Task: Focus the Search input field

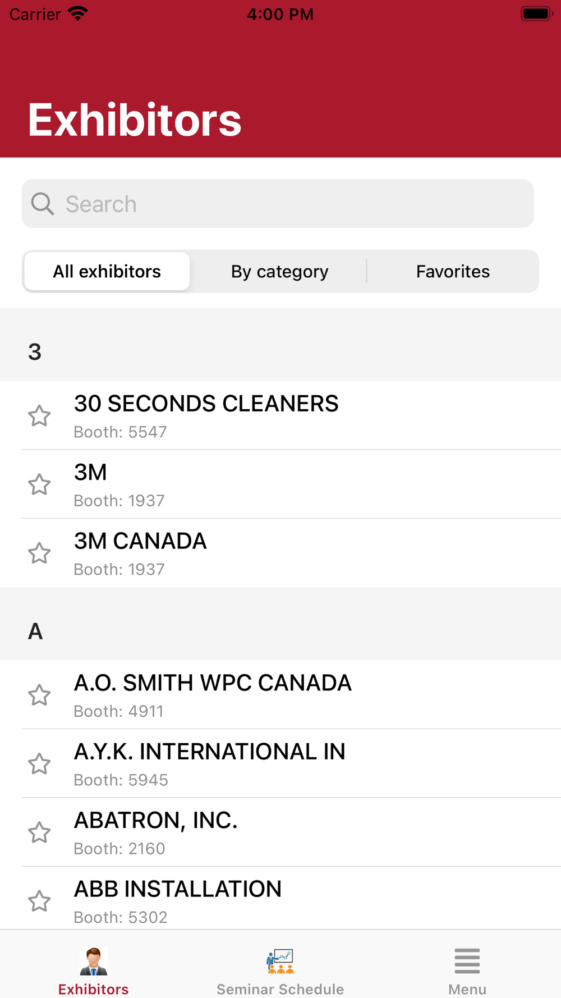Action: point(292,204)
